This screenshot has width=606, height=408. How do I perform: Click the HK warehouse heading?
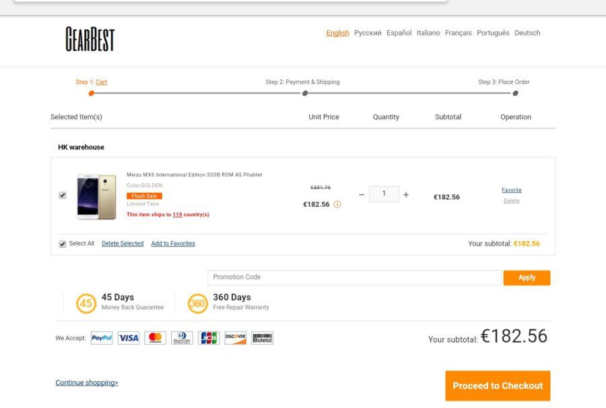pos(81,147)
